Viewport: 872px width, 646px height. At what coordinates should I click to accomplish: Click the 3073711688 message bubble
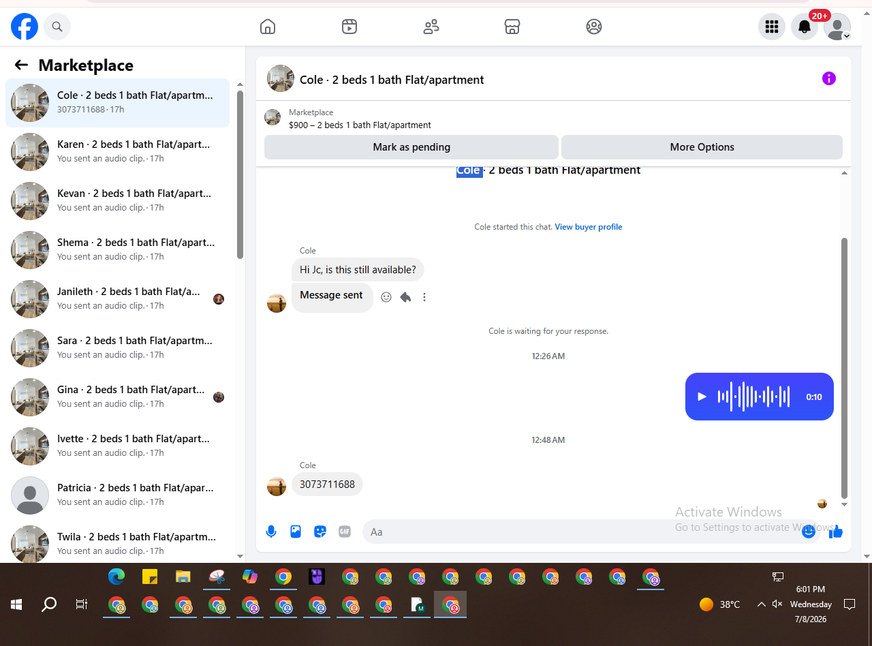(327, 484)
